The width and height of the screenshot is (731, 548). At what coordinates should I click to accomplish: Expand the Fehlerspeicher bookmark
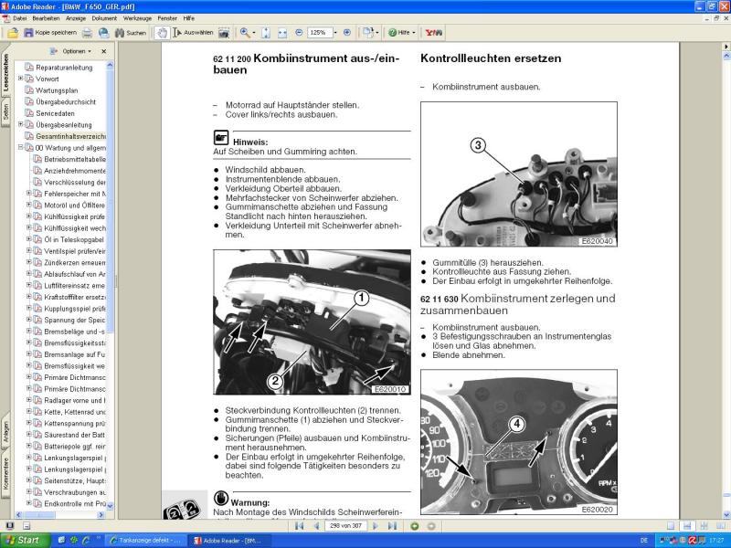click(x=29, y=193)
